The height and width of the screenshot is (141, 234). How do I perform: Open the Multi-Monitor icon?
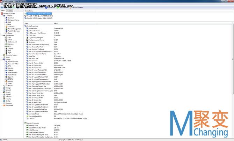[6, 72]
